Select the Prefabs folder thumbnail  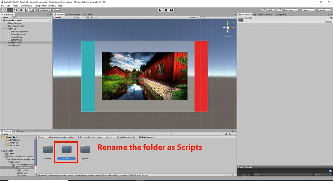pos(48,149)
